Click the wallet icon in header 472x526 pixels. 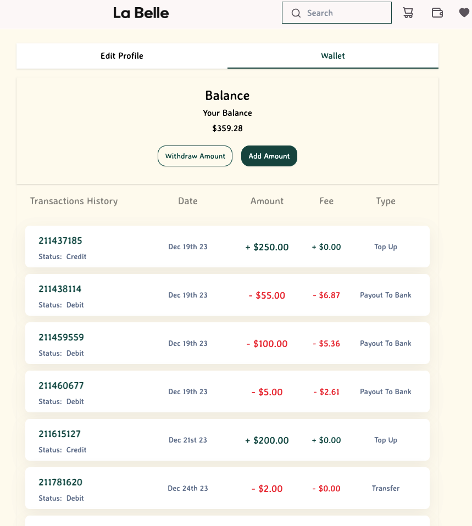click(437, 13)
